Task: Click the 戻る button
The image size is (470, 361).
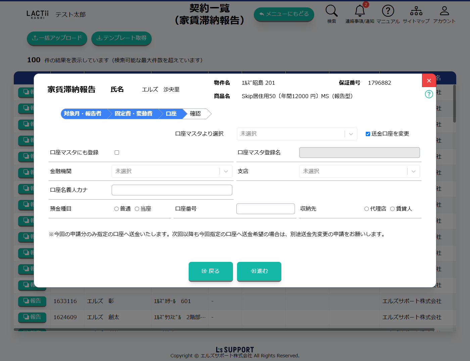Action: point(210,271)
